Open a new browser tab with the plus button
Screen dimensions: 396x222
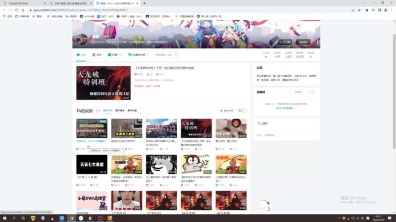coord(145,3)
